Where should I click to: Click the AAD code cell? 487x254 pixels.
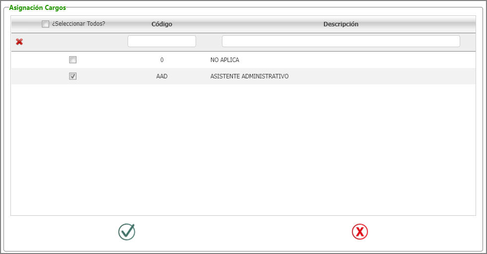click(x=162, y=76)
